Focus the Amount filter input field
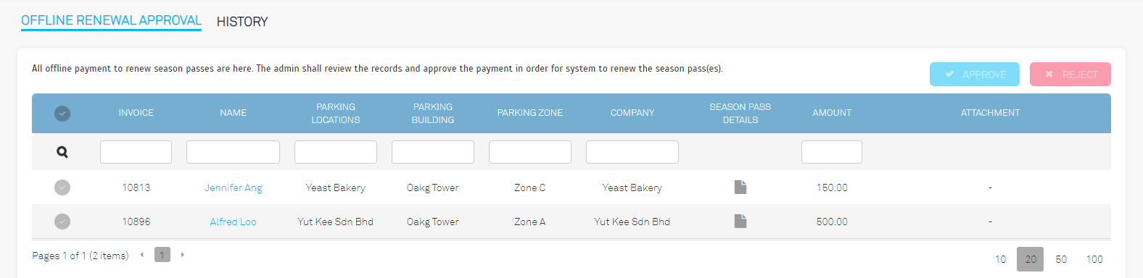 832,152
